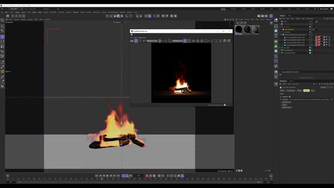Click the render start icon in Redshift RenderView

132,41
